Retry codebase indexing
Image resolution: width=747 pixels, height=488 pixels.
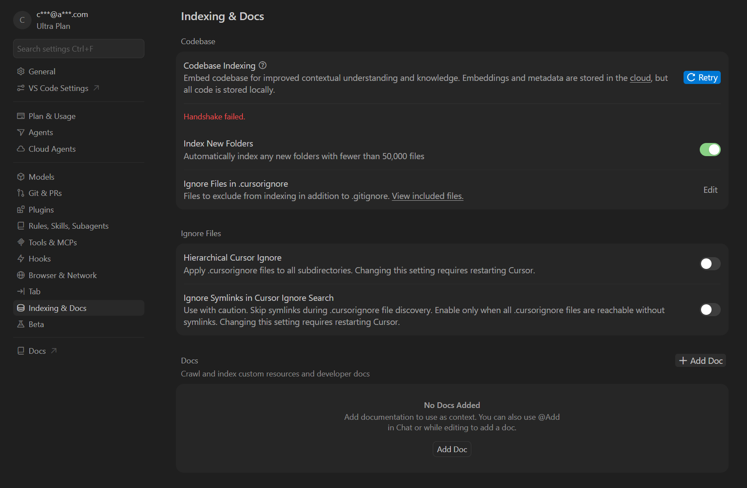(x=702, y=77)
